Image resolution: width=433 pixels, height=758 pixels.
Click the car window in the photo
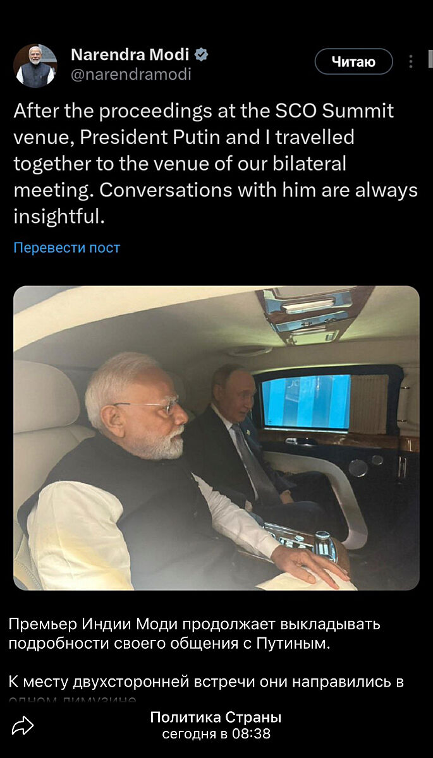click(306, 403)
